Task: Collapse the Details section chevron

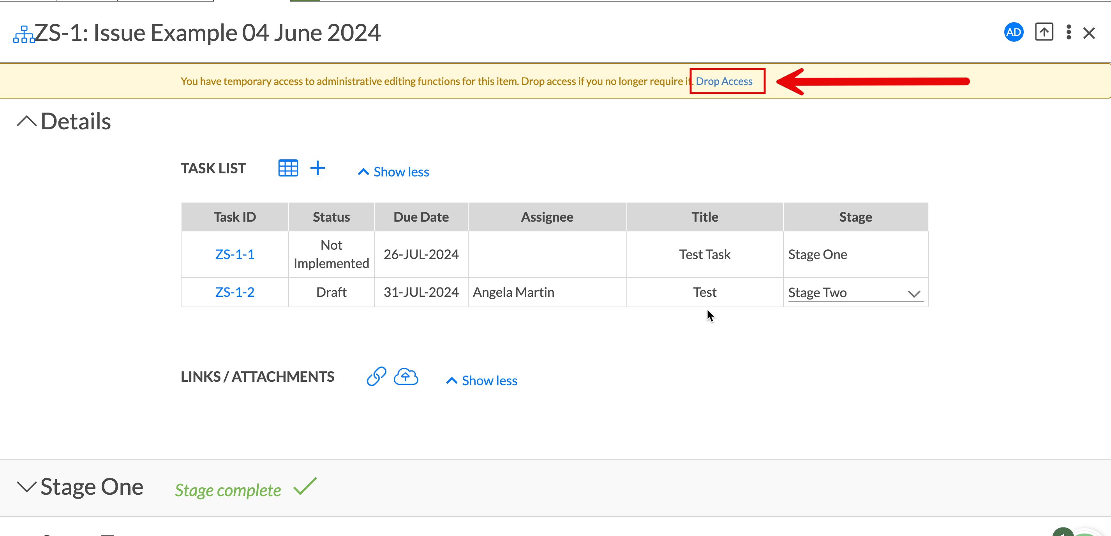Action: [27, 121]
